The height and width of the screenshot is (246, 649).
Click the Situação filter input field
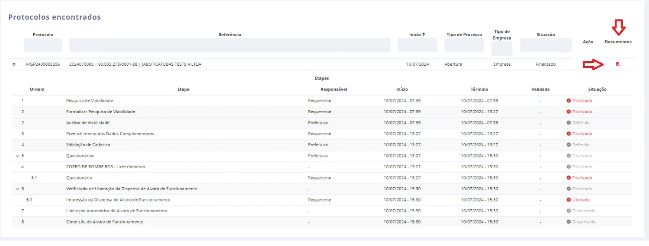click(x=546, y=45)
